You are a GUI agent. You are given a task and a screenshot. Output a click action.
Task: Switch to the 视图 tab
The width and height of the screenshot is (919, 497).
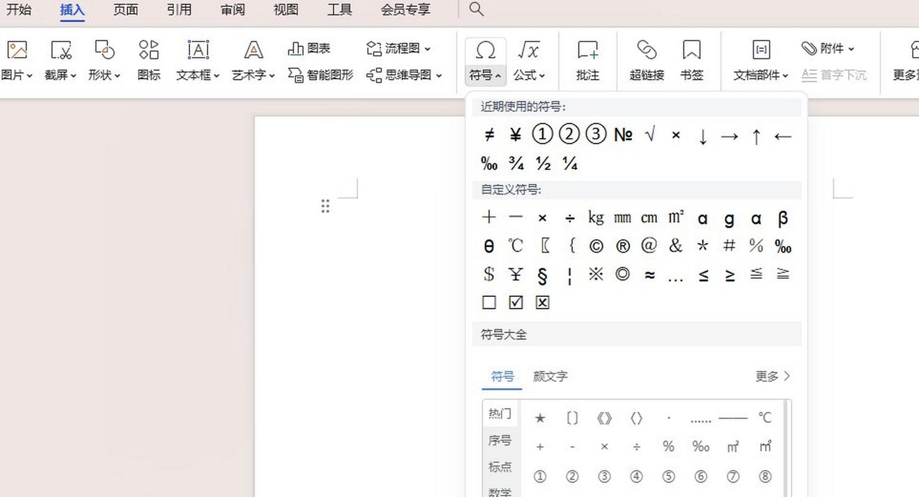coord(286,9)
